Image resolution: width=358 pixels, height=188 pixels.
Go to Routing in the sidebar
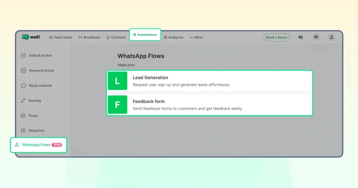click(31, 101)
